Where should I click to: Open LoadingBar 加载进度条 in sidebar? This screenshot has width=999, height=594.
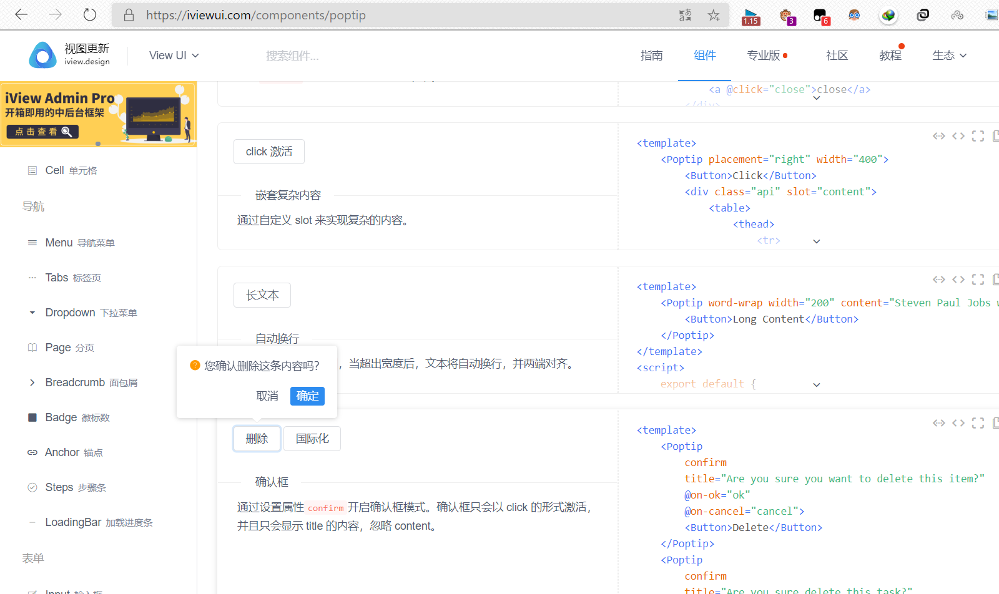point(99,522)
